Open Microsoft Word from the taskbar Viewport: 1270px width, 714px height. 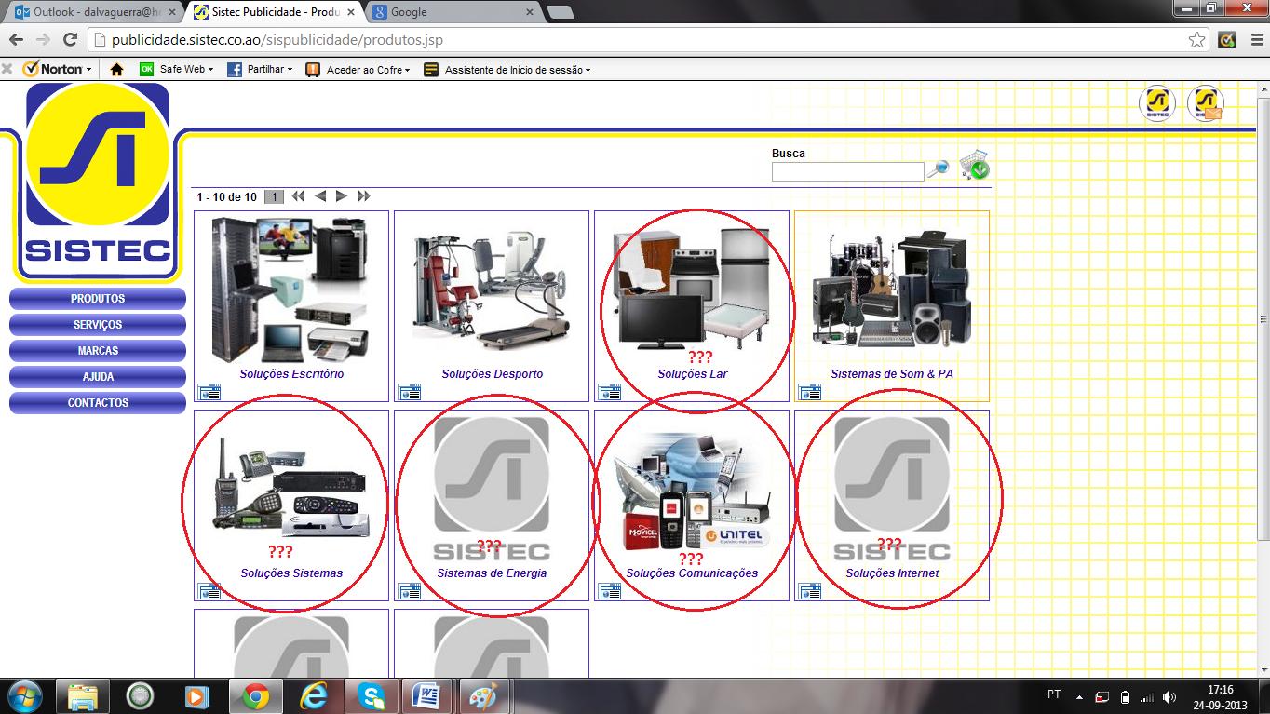point(427,696)
